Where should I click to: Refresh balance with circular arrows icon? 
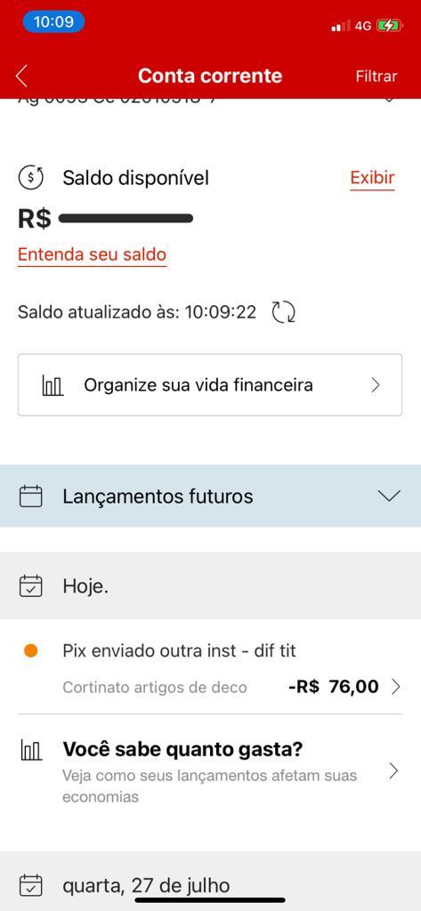click(284, 312)
